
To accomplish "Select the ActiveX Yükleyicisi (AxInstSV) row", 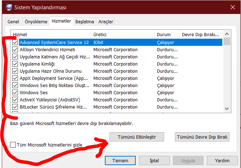I will click(53, 100).
